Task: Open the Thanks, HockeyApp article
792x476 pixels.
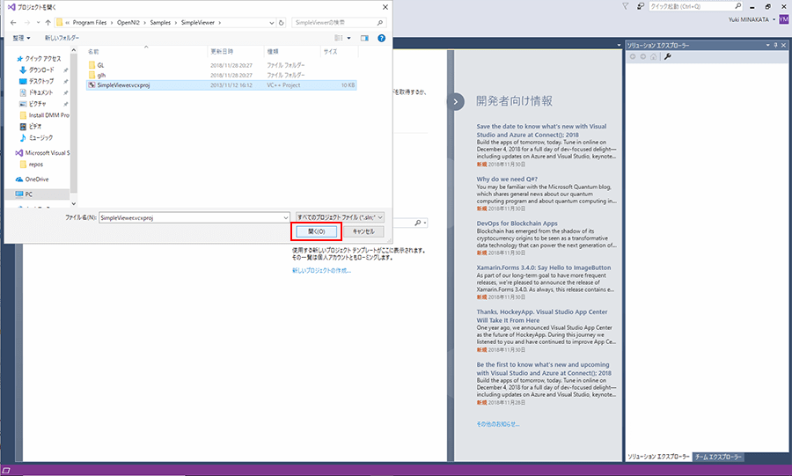Action: [x=541, y=316]
